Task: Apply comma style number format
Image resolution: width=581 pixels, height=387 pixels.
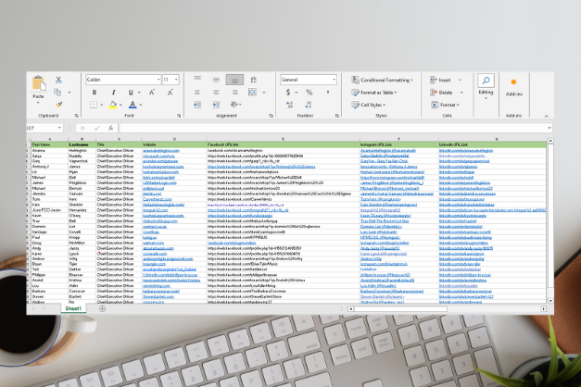Action: click(328, 92)
